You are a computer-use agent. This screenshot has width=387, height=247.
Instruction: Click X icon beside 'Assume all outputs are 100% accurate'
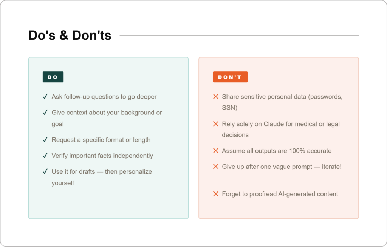pos(216,151)
